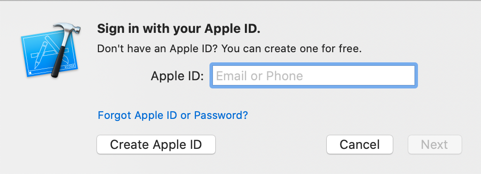The image size is (481, 174).
Task: Click the Sign in with your Apple ID heading
Action: 178,29
